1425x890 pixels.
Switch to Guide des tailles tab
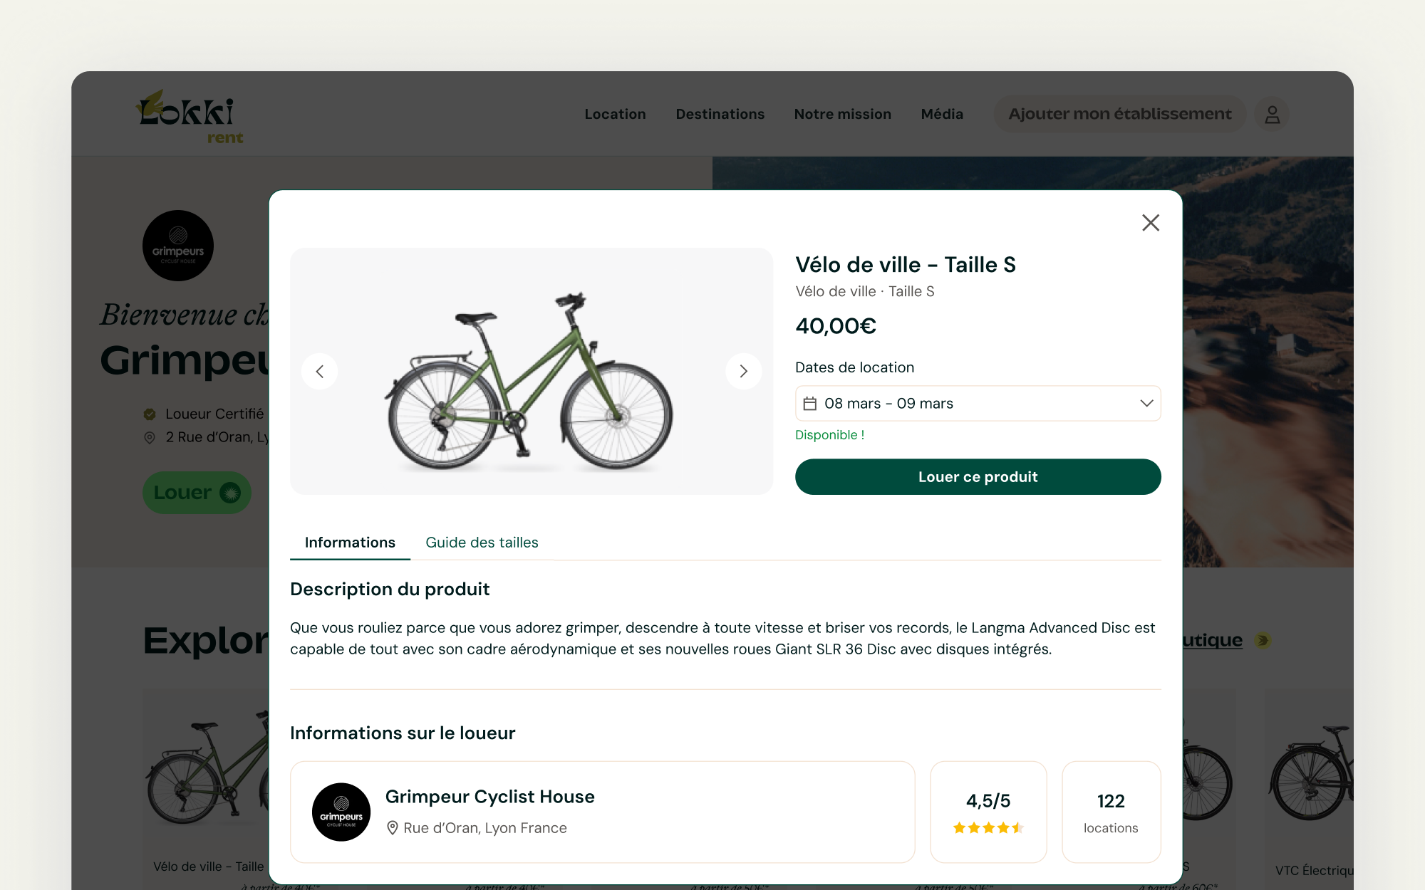(482, 543)
